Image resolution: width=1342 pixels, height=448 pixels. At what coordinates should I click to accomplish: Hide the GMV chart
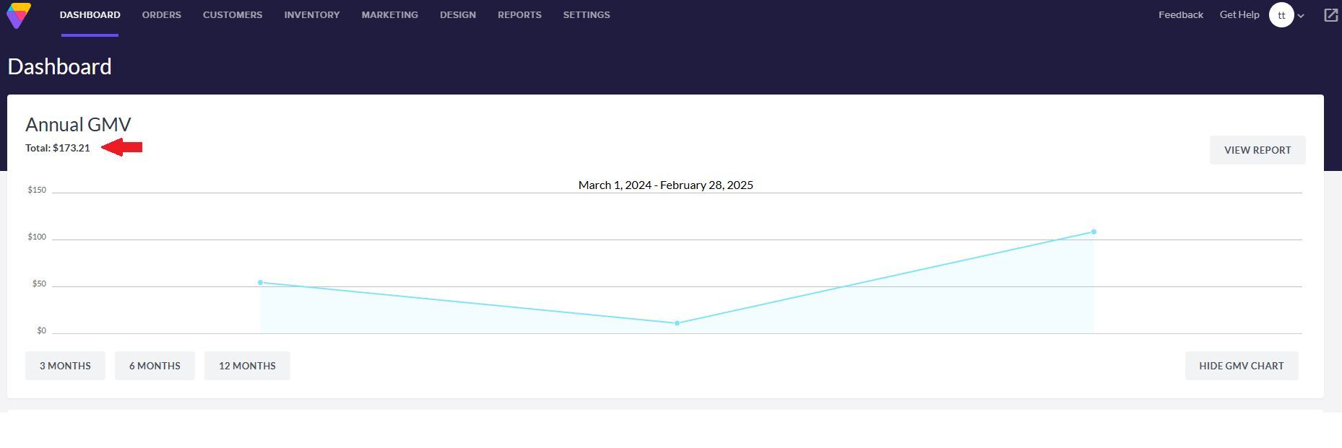coord(1241,366)
